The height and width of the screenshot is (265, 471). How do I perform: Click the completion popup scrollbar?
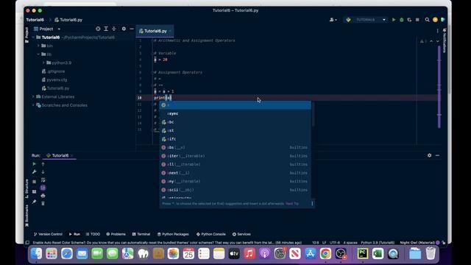point(313,114)
